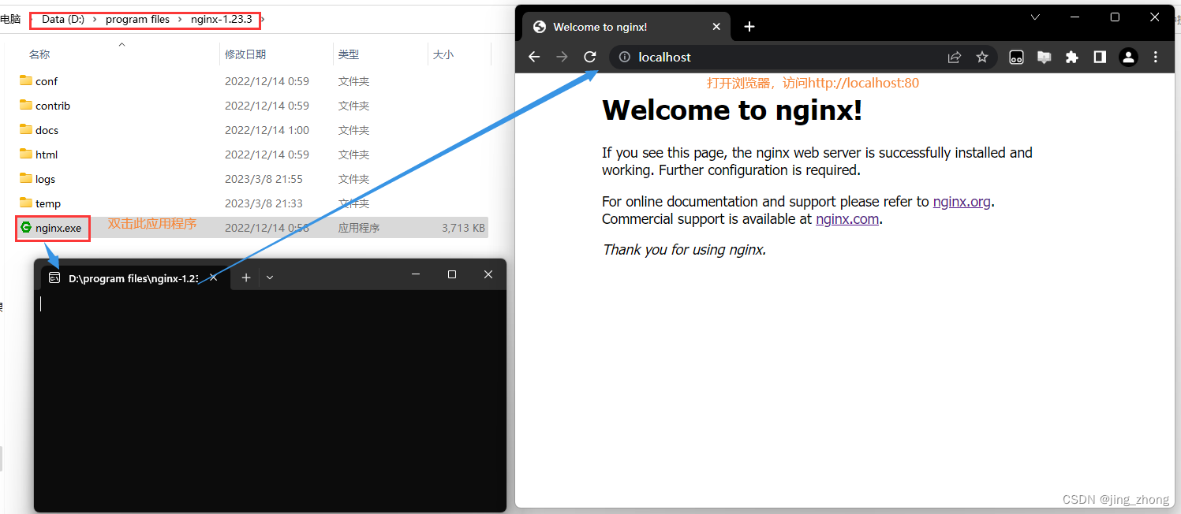Reload the localhost page

(590, 57)
